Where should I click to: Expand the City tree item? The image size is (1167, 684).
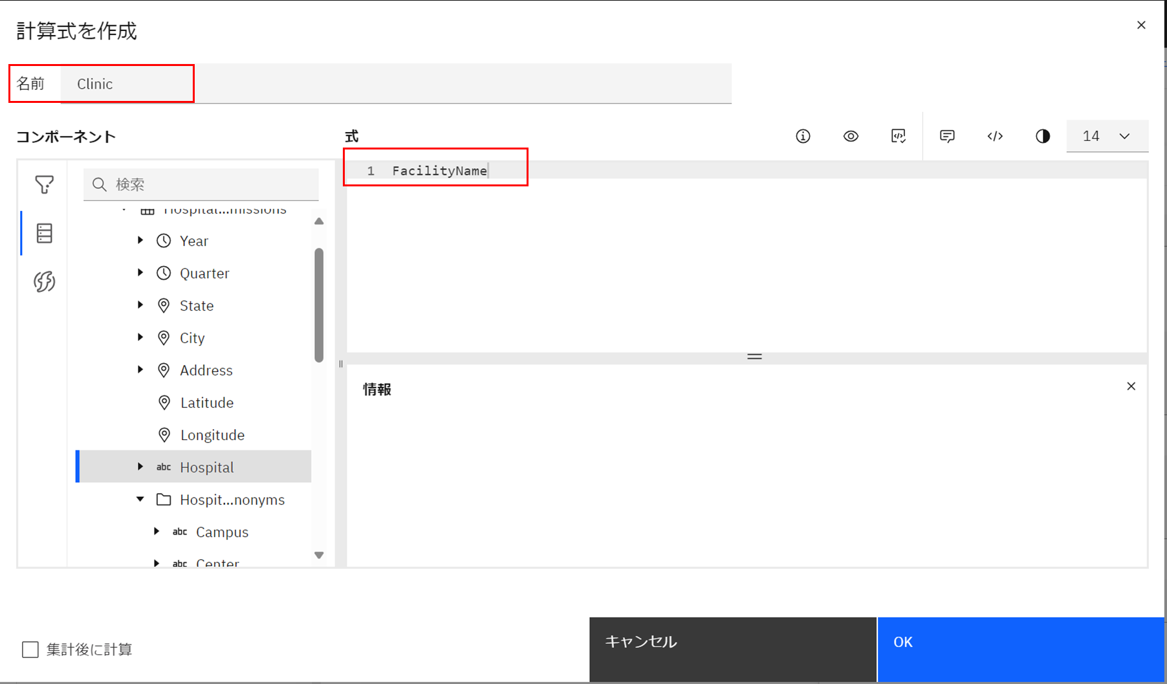click(x=140, y=337)
